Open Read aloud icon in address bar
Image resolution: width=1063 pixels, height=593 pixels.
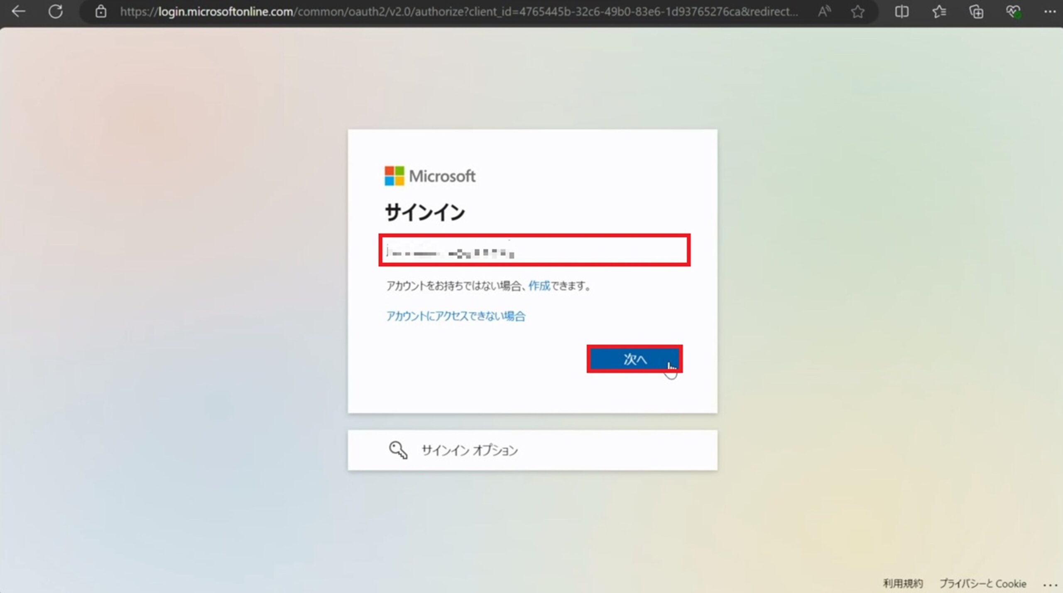click(x=824, y=11)
